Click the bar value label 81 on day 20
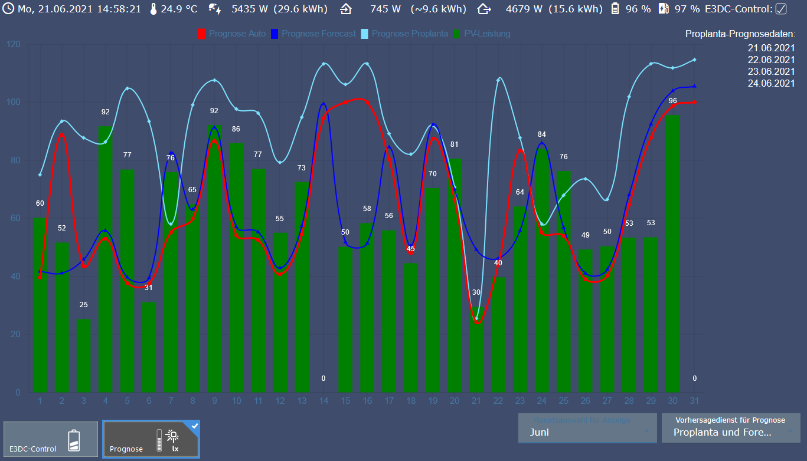Screen dimensions: 807x461 pyautogui.click(x=455, y=144)
